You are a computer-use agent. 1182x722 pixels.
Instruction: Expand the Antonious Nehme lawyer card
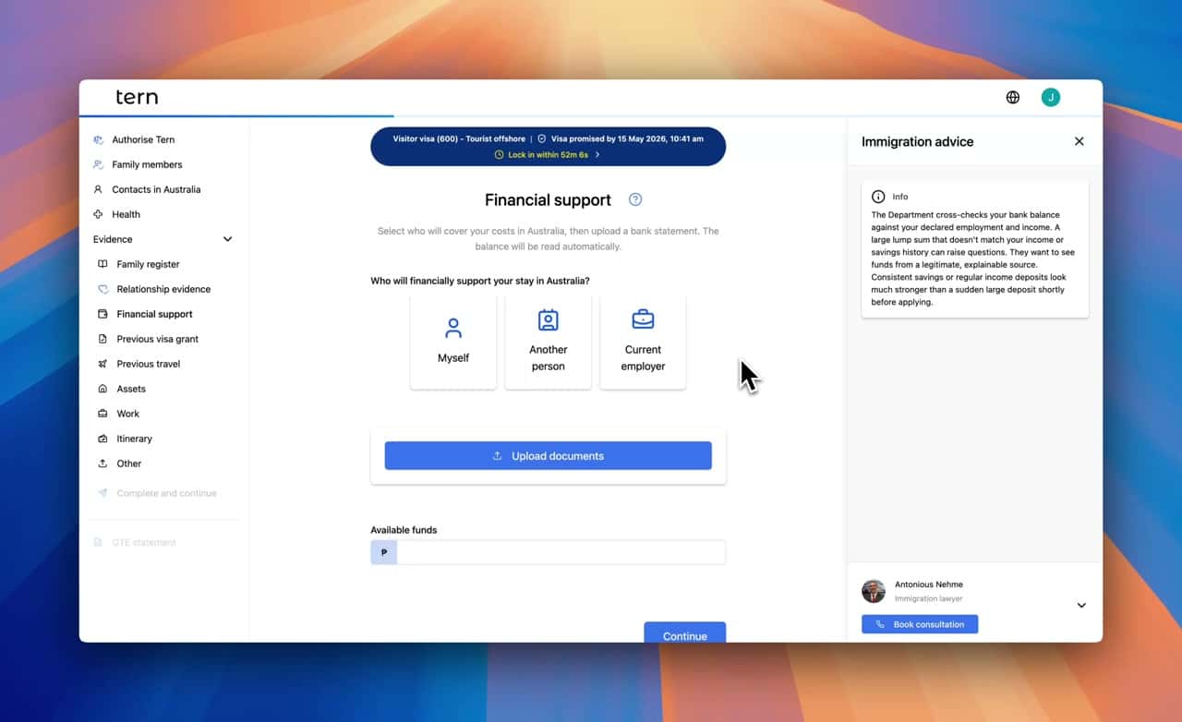[1081, 605]
